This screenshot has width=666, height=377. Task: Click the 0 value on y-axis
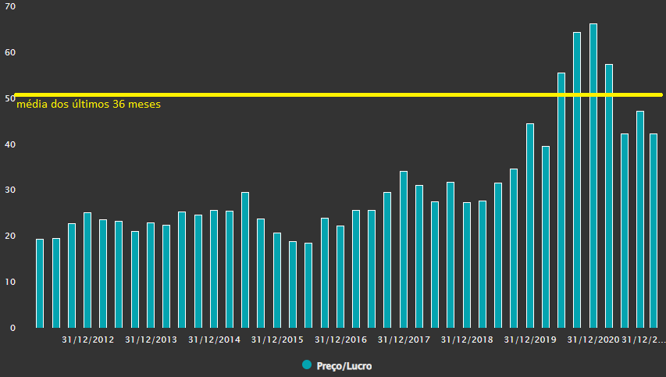(12, 328)
